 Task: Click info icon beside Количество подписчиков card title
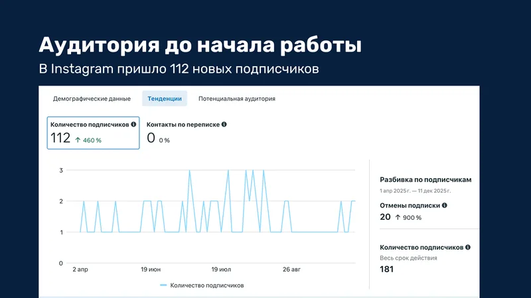pyautogui.click(x=133, y=124)
